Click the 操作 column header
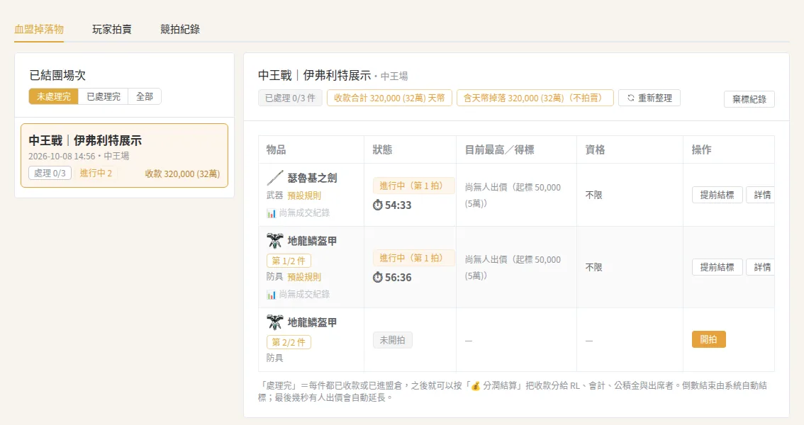 coord(701,149)
